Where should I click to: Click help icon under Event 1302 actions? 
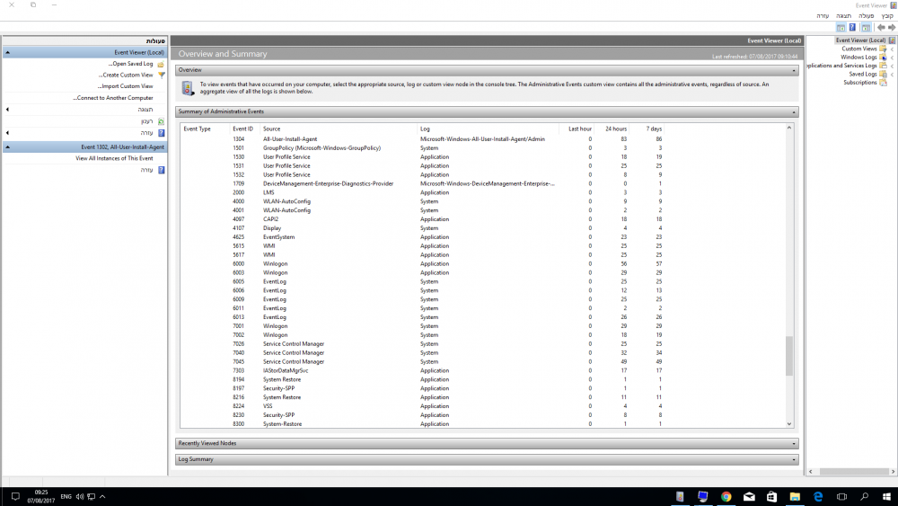[161, 170]
